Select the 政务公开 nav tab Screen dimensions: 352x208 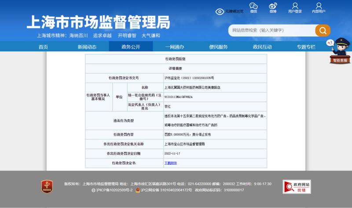point(131,47)
